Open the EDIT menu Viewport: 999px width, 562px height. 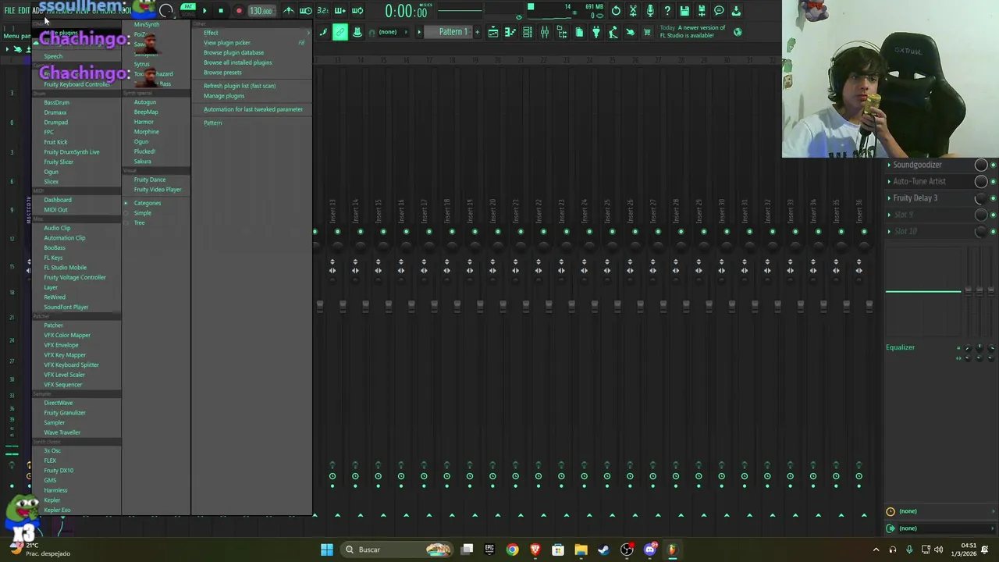click(24, 11)
